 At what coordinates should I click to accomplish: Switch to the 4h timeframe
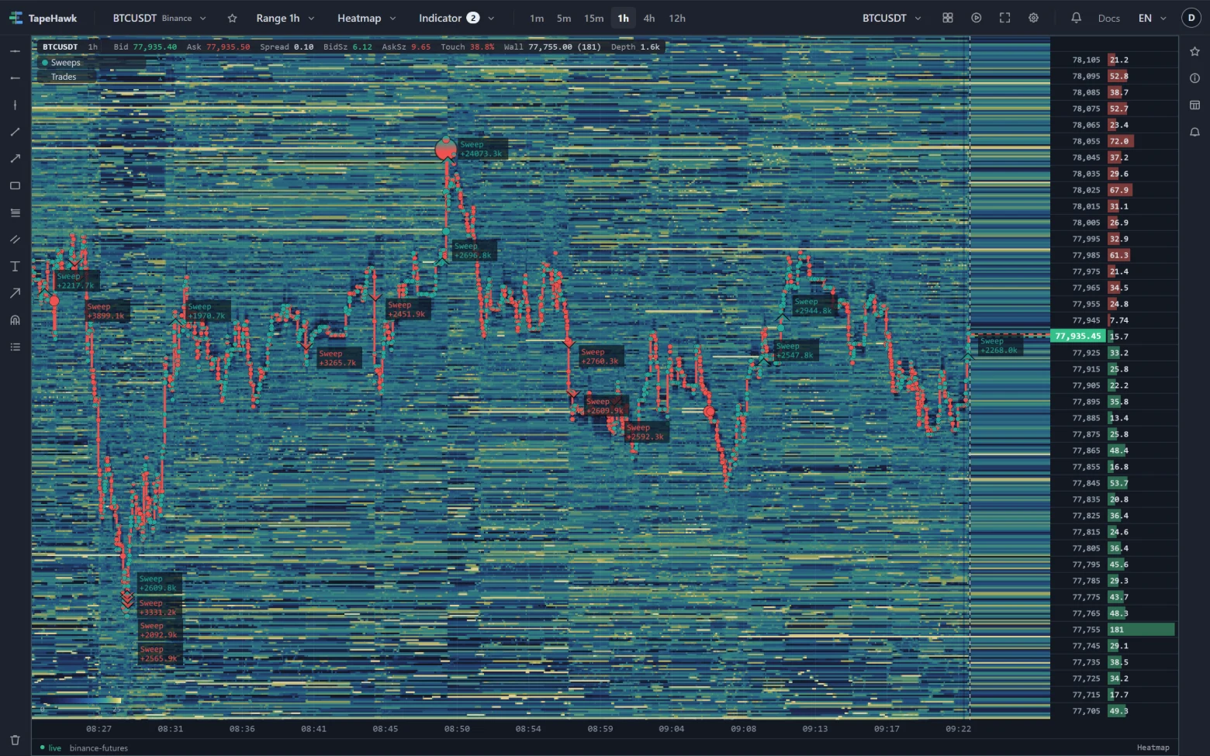(649, 18)
